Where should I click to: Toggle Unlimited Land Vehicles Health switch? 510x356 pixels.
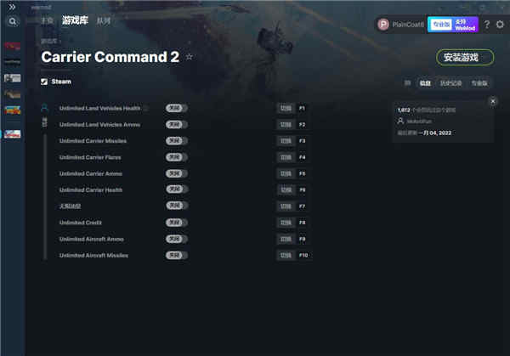coord(176,108)
